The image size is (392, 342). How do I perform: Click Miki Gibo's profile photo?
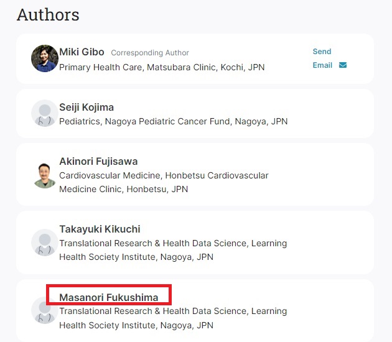44,59
